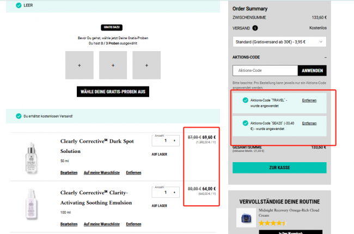354x234 pixels.
Task: Click the star rating of Cloud Cream
Action: (272, 223)
